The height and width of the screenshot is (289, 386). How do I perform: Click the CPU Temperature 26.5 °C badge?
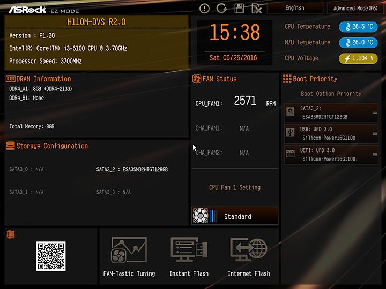coord(358,27)
